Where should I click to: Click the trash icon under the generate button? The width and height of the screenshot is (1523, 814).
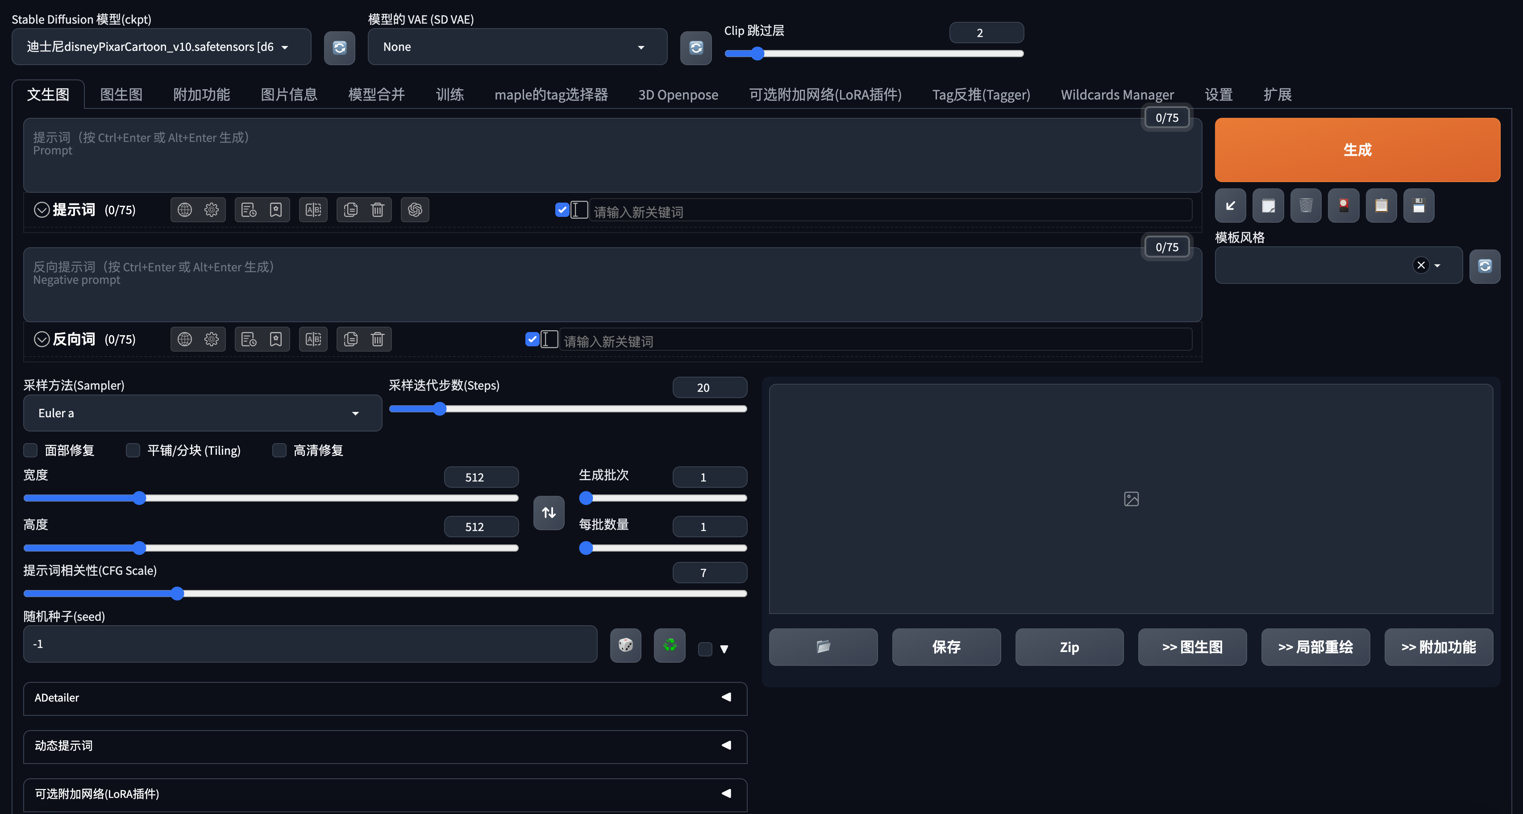(x=1306, y=206)
